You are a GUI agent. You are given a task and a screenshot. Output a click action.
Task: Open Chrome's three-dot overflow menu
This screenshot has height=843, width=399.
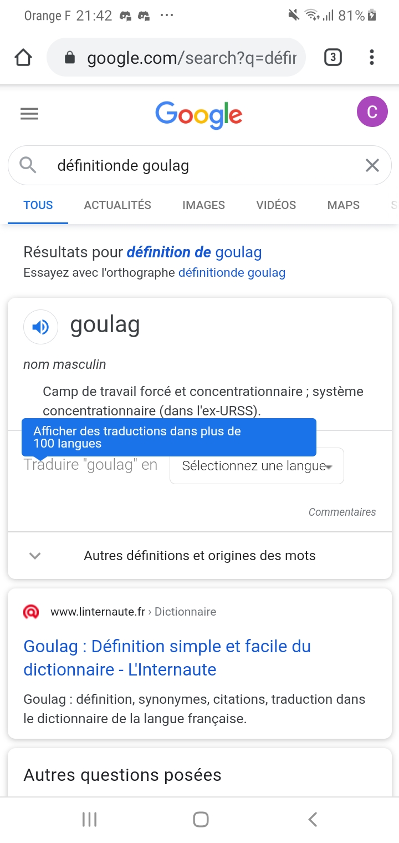[x=371, y=57]
